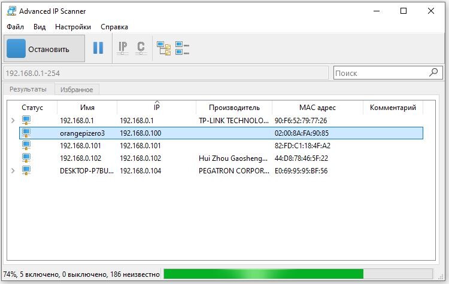Close the Advanced IP Scanner window

point(430,11)
